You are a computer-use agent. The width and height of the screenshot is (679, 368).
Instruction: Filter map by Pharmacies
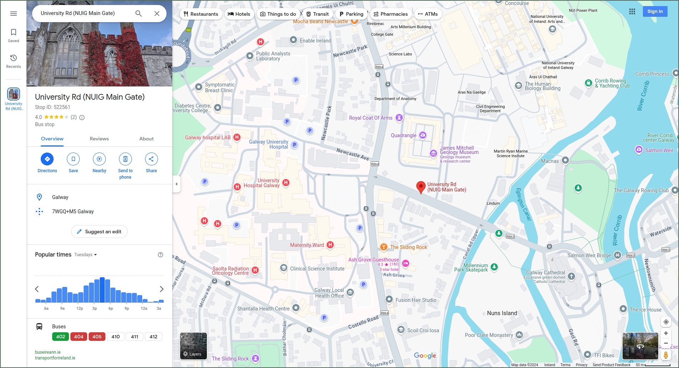[x=391, y=14]
